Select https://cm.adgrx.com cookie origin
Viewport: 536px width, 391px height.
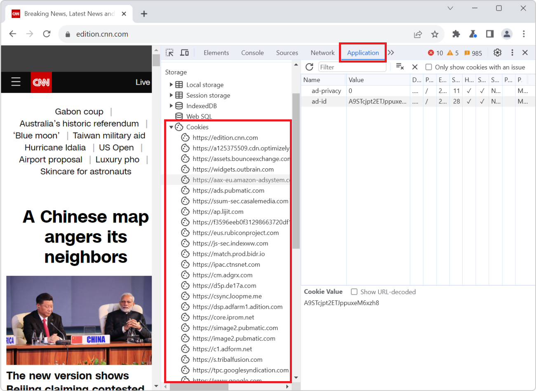222,275
